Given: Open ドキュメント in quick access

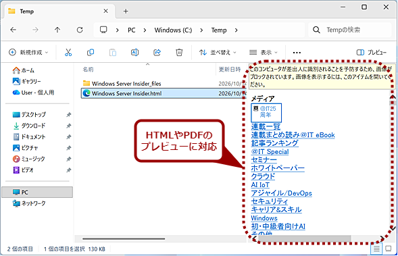Looking at the screenshot, I should [x=29, y=136].
